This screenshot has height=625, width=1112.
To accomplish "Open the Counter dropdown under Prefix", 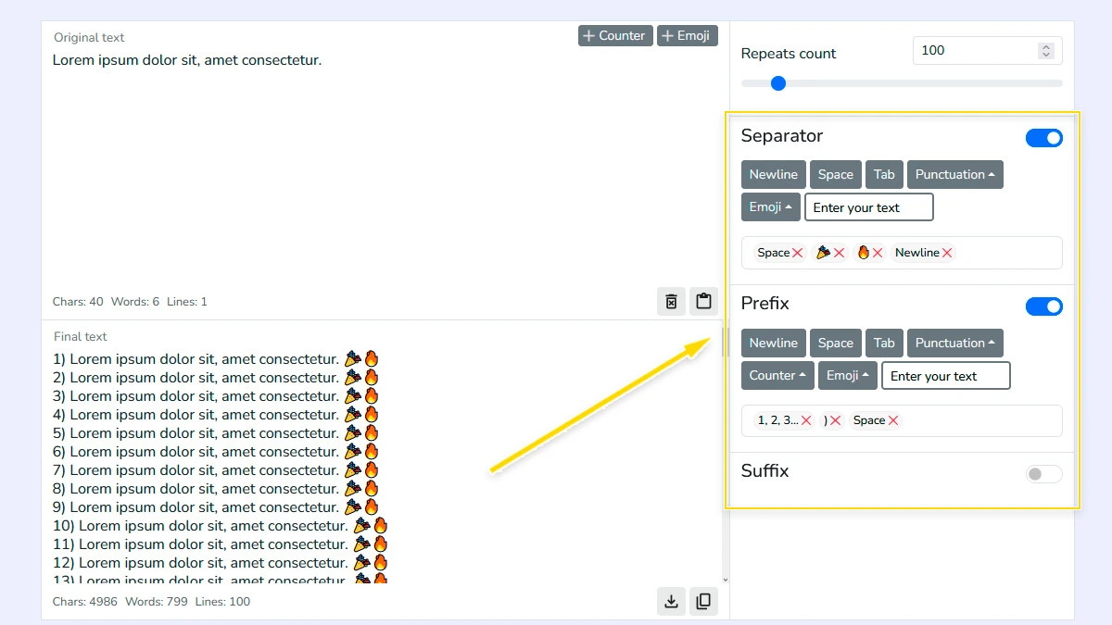I will pos(777,375).
